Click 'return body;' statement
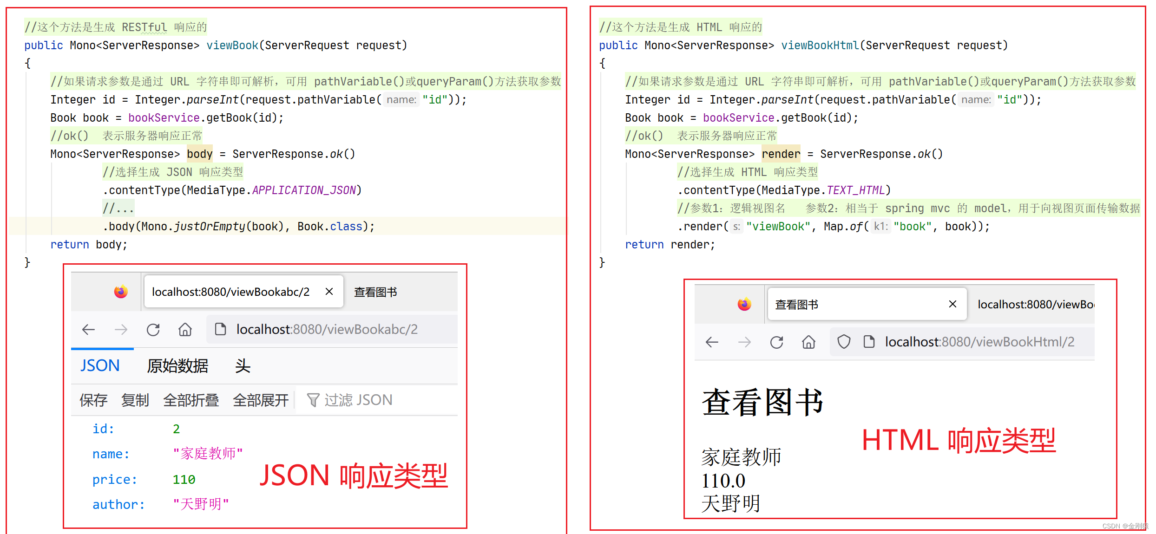Viewport: 1156px width, 534px height. (89, 245)
